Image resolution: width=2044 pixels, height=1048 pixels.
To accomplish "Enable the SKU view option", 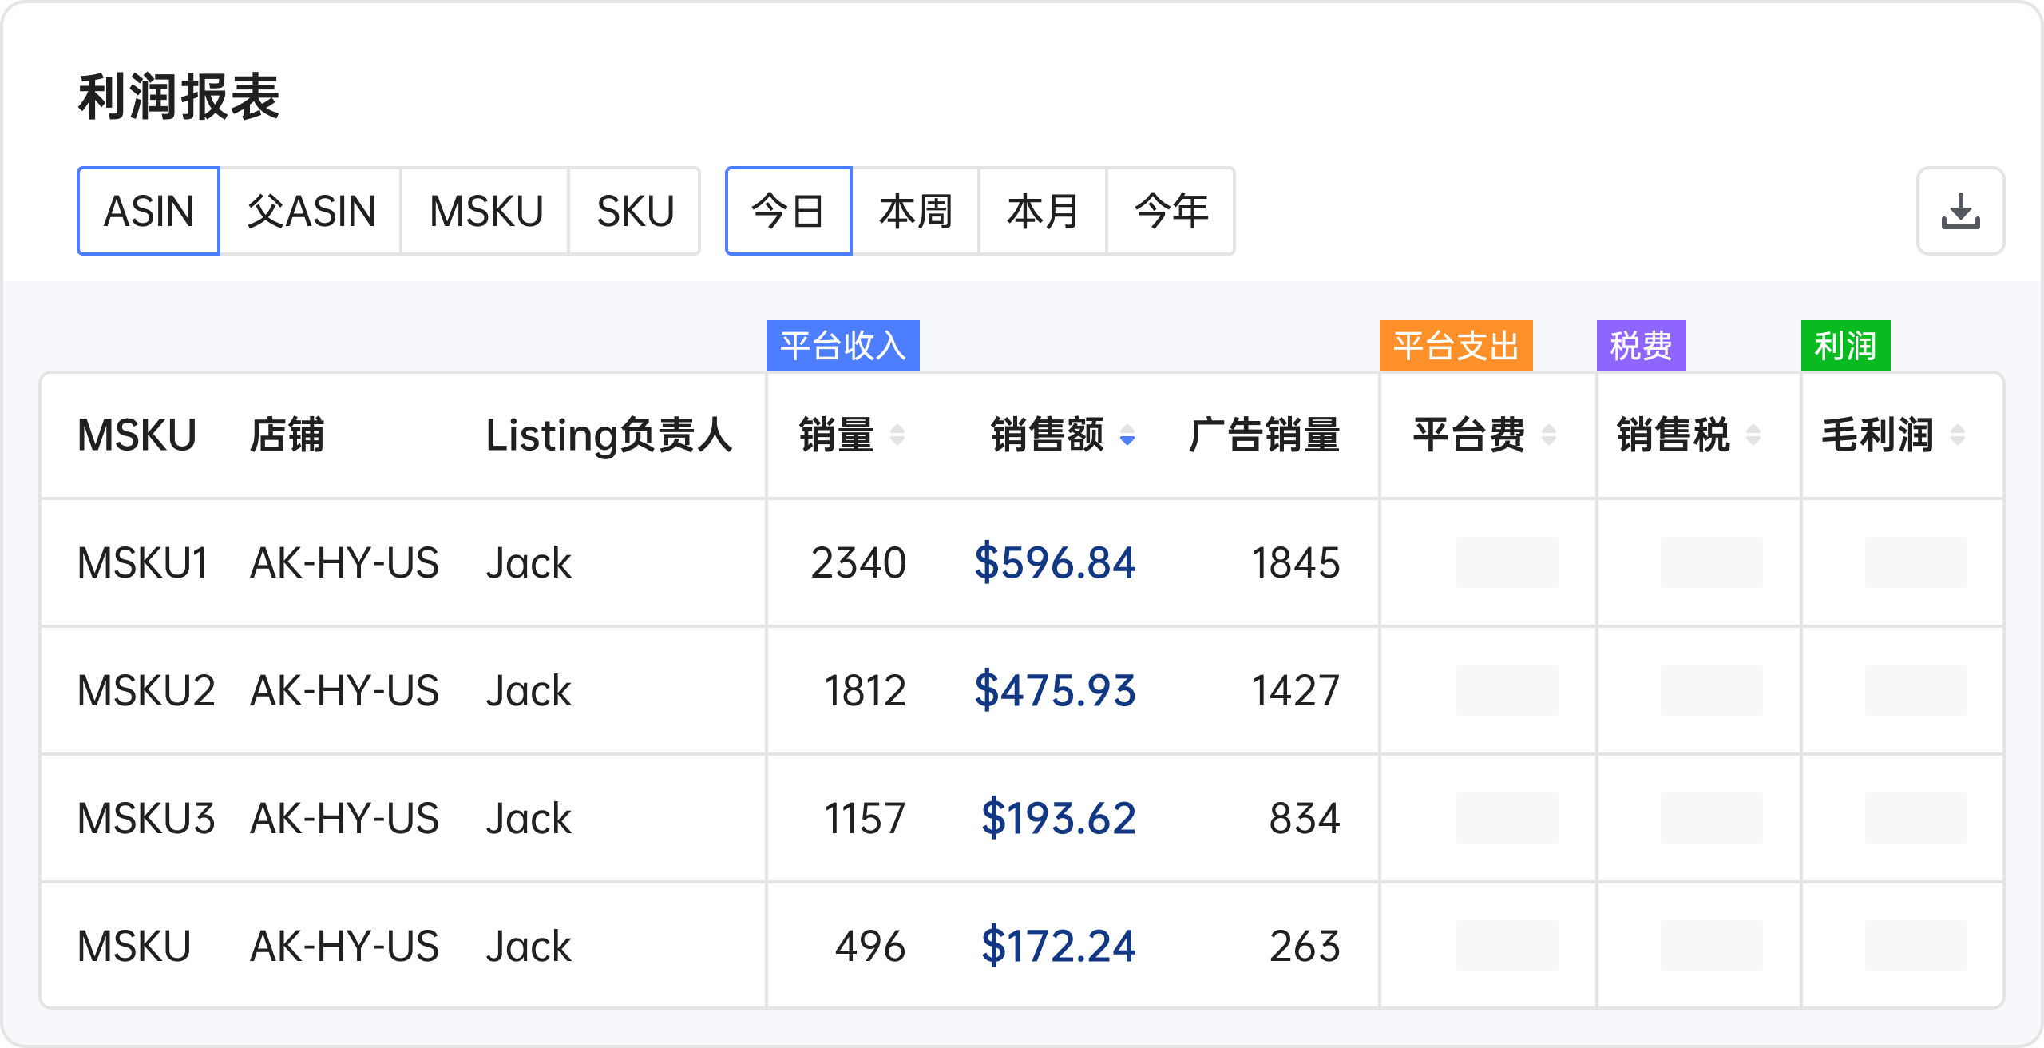I will click(635, 211).
